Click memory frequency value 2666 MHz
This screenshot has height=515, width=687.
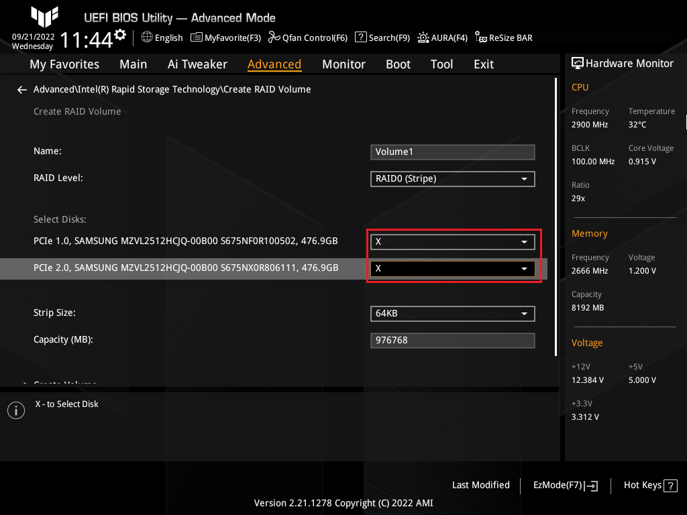tap(590, 271)
